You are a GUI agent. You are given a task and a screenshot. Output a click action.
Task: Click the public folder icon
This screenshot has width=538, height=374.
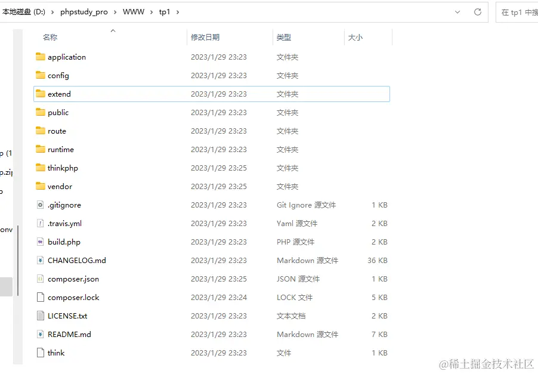pyautogui.click(x=41, y=112)
